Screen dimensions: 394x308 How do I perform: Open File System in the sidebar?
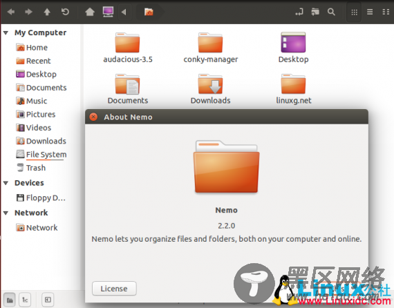point(41,155)
